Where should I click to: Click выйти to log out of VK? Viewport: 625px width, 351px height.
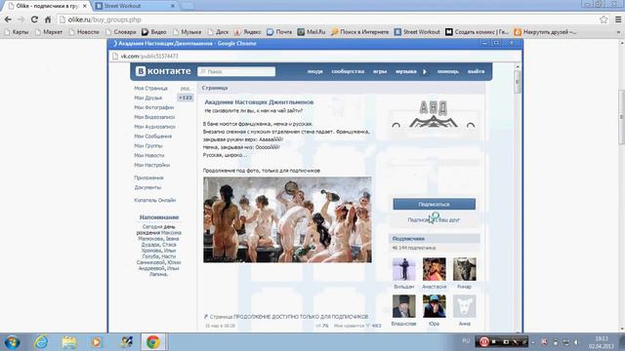point(476,71)
